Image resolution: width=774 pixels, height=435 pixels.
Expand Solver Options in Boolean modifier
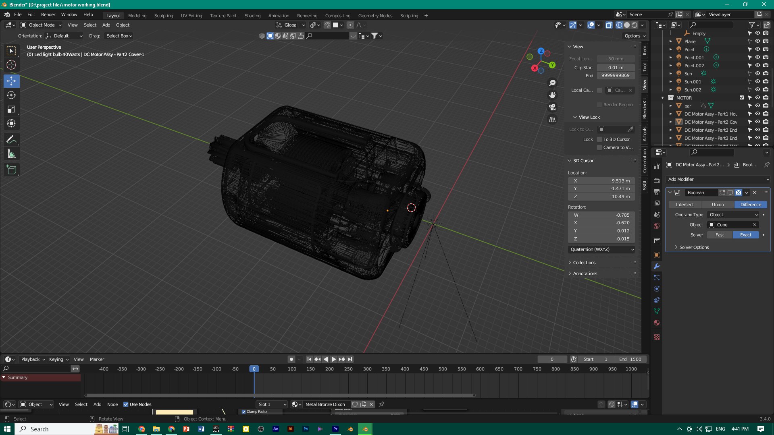694,247
